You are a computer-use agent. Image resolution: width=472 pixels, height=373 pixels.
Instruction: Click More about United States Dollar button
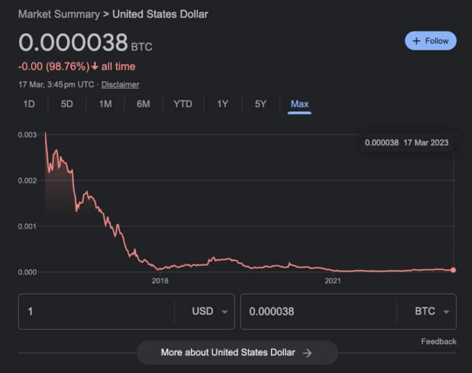pyautogui.click(x=237, y=353)
